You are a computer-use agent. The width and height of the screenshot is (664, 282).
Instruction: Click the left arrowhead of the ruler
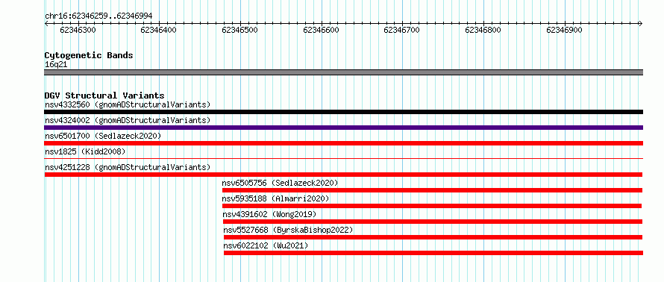(46, 24)
